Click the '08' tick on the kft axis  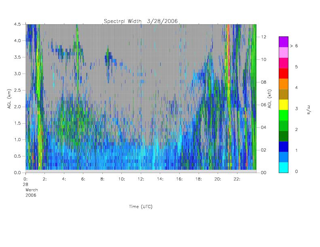pos(264,82)
